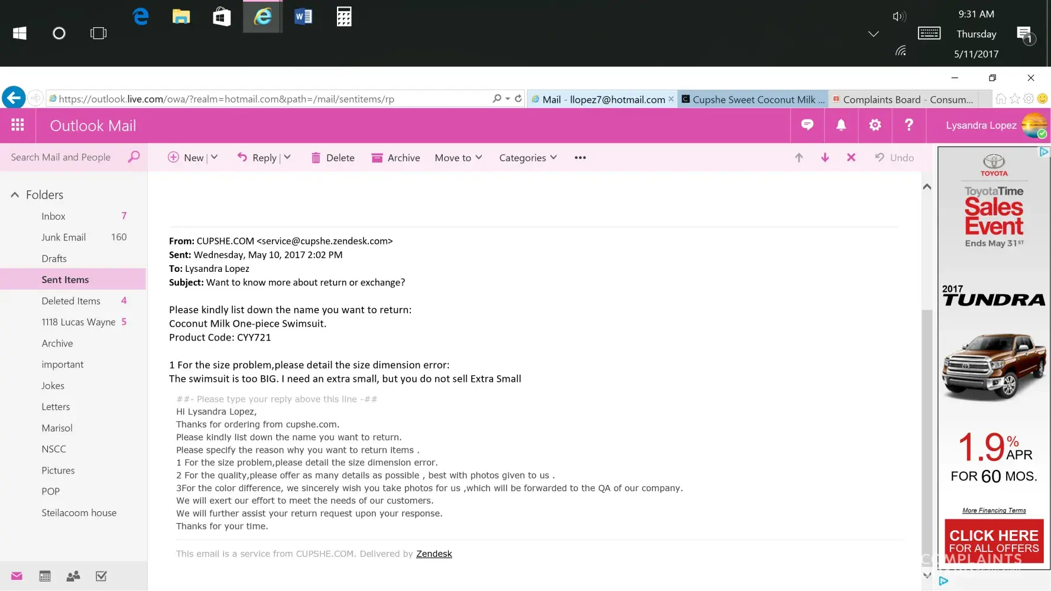Open the browser home icon
The height and width of the screenshot is (591, 1051).
(1001, 99)
